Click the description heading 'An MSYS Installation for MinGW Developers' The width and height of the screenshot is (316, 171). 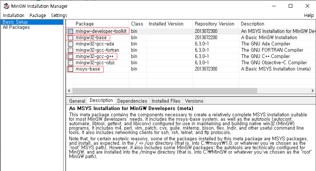[x=131, y=109]
